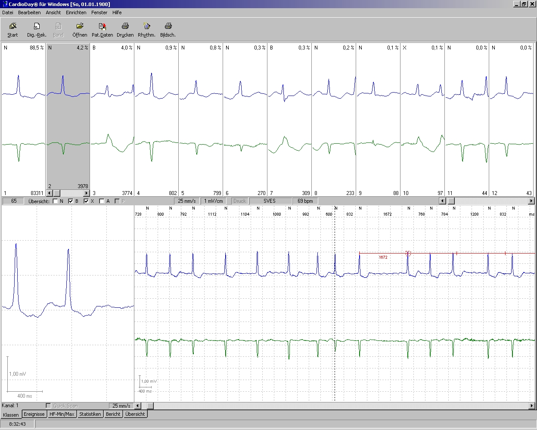Open the SVES event type selector
537x430 pixels.
click(270, 201)
